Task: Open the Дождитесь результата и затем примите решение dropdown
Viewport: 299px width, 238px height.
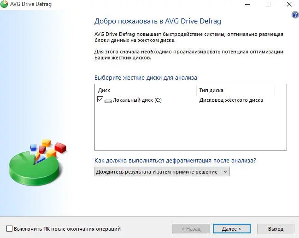Action: coord(162,172)
